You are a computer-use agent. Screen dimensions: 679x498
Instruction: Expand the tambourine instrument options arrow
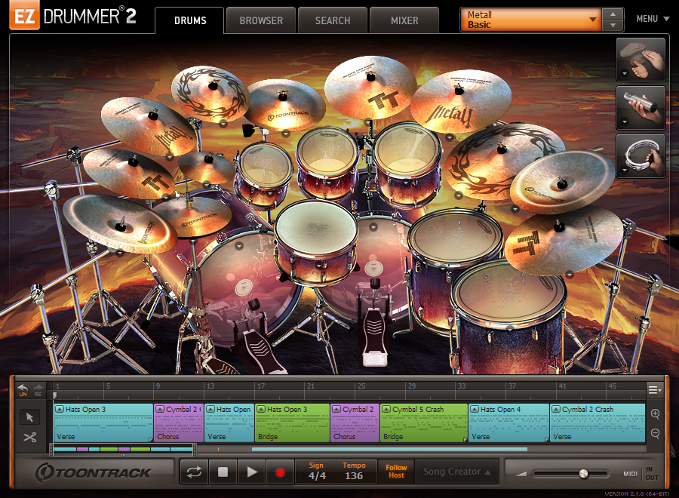[x=625, y=171]
